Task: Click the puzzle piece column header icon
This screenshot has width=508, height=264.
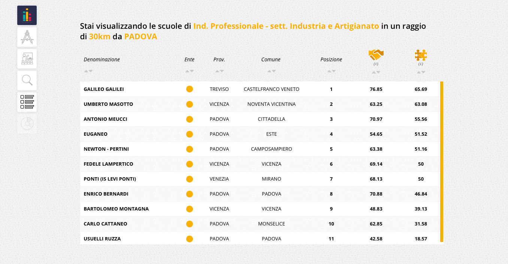Action: 421,55
